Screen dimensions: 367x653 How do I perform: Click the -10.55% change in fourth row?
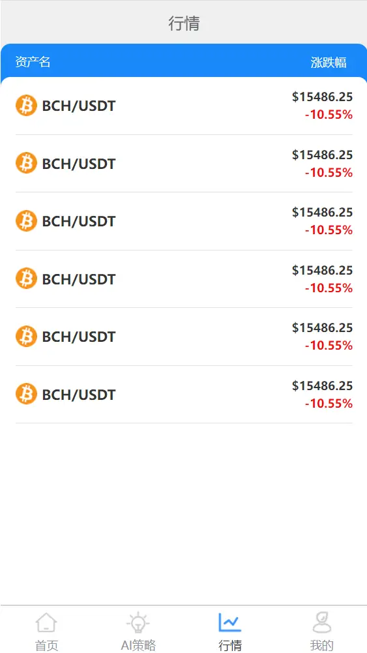coord(329,288)
